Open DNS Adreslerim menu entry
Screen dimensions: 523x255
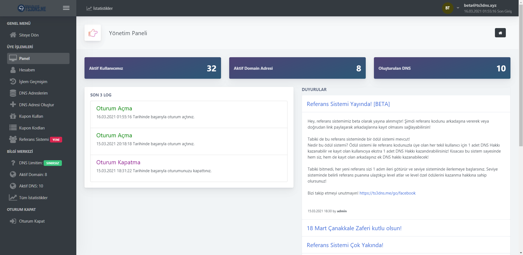38,93
